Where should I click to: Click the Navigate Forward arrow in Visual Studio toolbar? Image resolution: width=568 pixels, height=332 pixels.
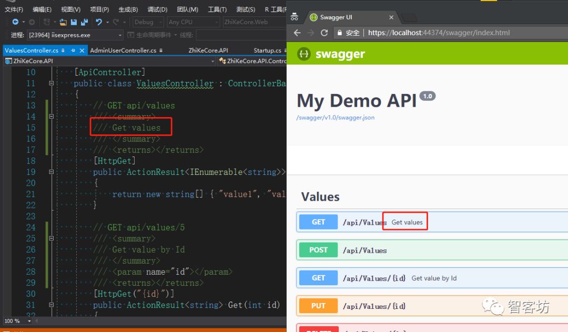tap(32, 22)
